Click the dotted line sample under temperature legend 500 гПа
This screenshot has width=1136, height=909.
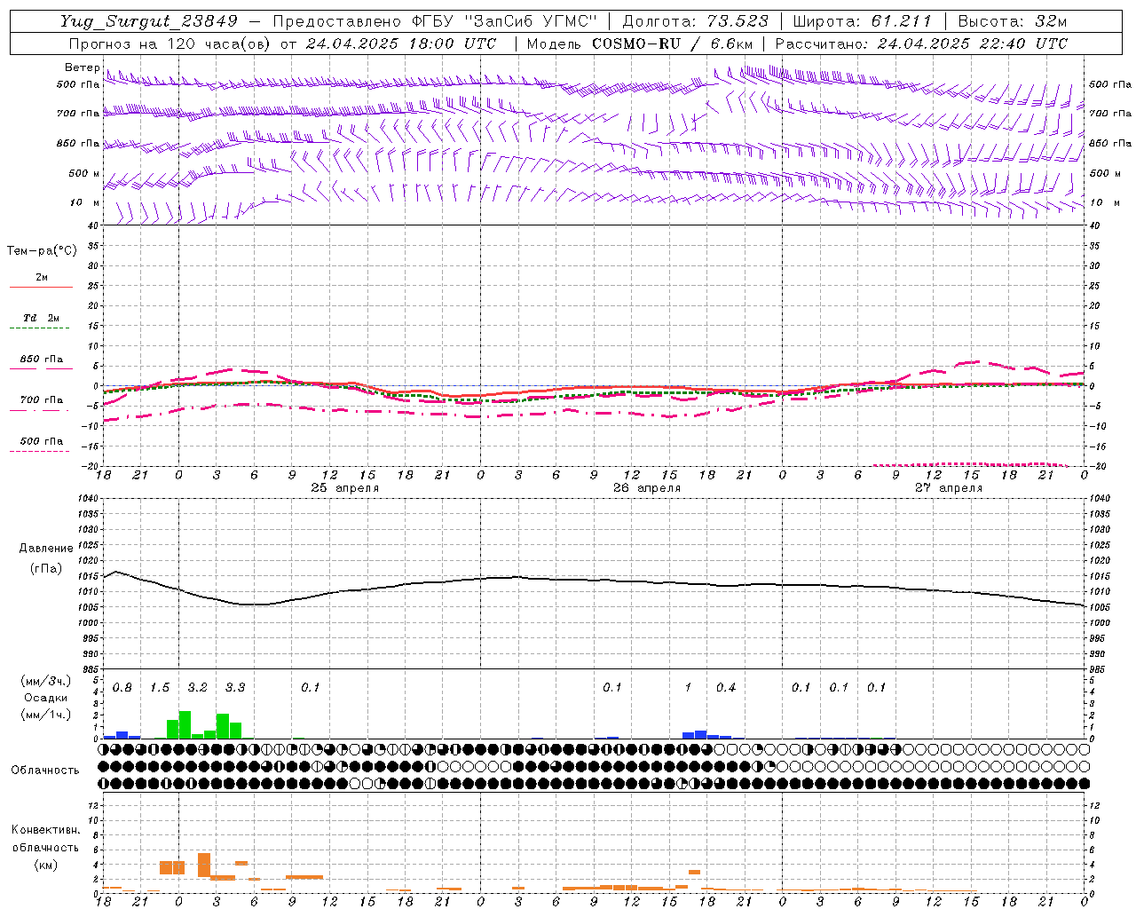pyautogui.click(x=40, y=452)
